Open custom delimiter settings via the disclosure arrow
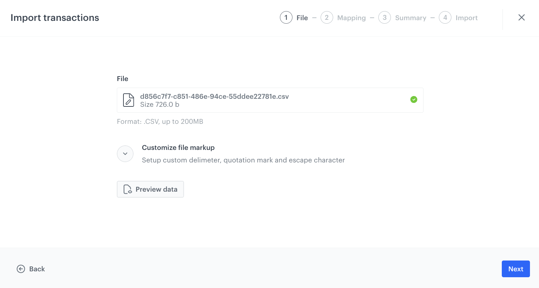539x288 pixels. click(x=125, y=153)
